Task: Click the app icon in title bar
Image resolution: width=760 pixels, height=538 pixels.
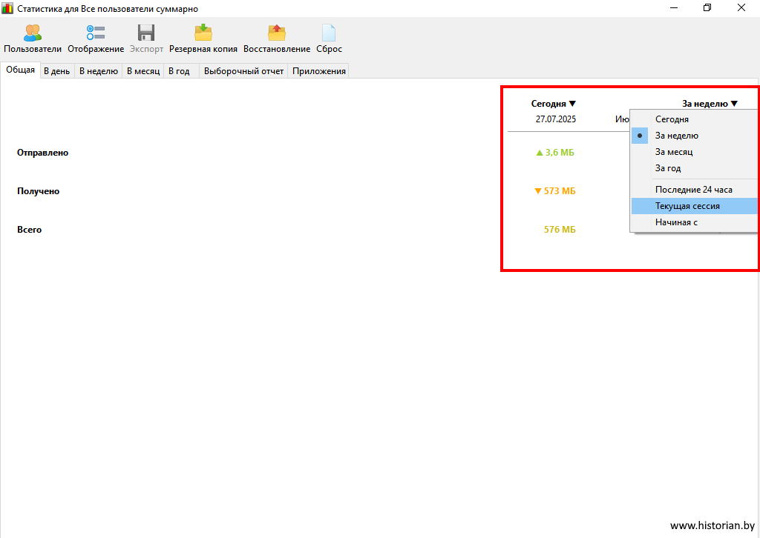Action: 7,8
